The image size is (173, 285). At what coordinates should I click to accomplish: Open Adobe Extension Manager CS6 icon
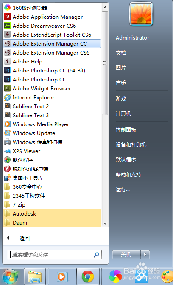click(x=7, y=52)
